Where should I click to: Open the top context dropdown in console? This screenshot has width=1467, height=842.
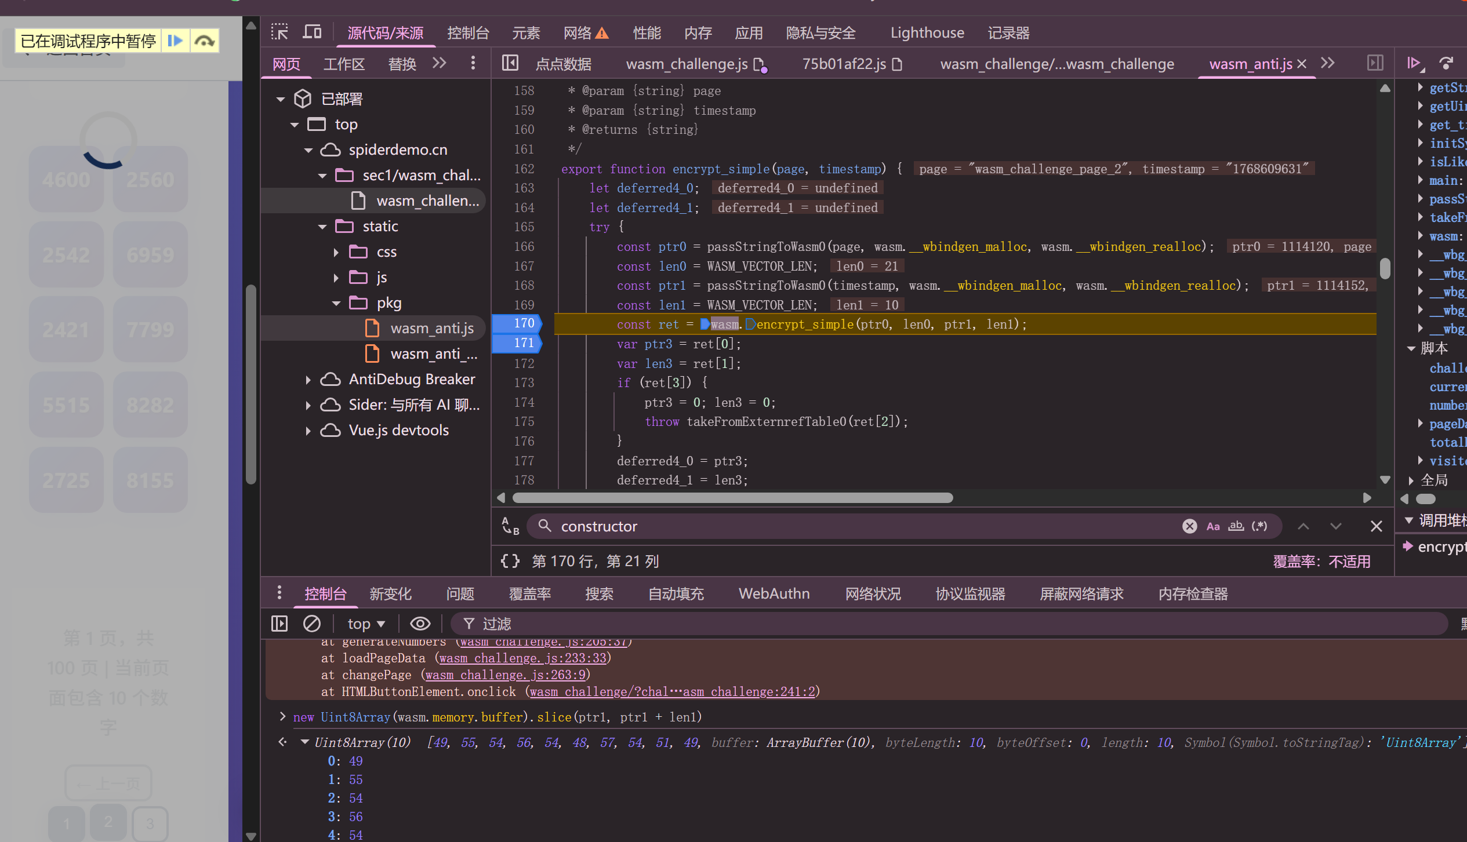(366, 624)
